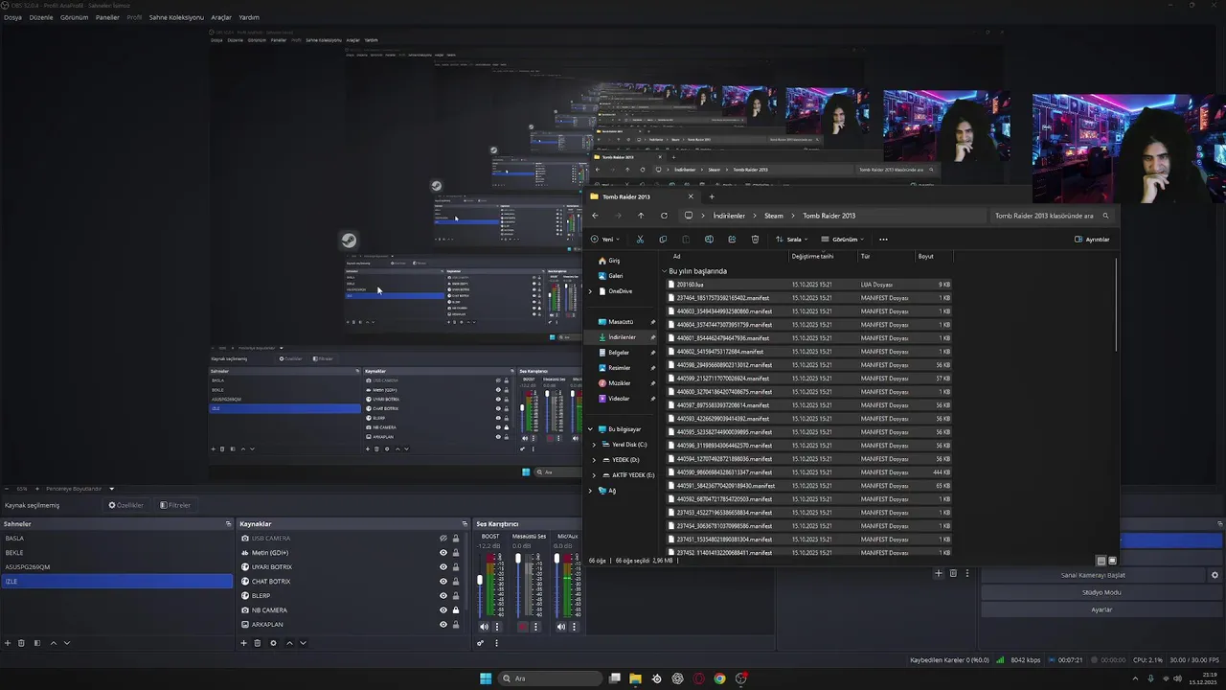Collapse Bu bilgisayar tree node
This screenshot has height=690, width=1226.
[x=590, y=429]
